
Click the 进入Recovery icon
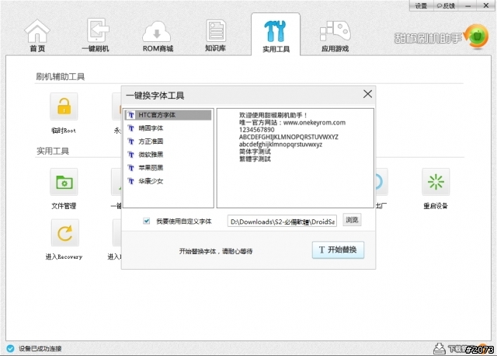point(64,233)
